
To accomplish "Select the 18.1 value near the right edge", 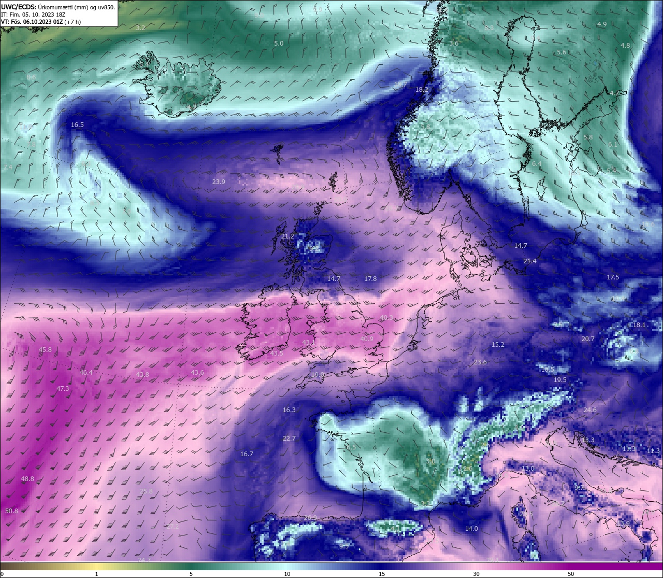I will (639, 325).
